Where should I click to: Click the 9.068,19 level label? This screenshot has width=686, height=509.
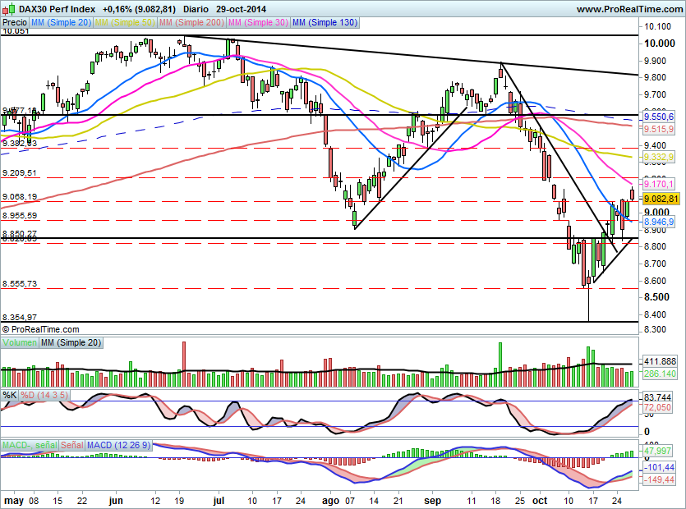click(x=20, y=197)
